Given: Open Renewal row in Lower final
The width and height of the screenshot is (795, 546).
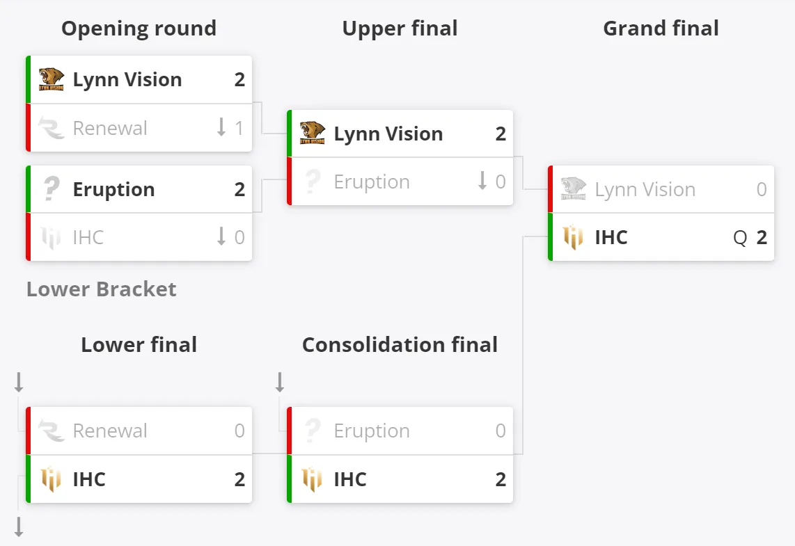Looking at the screenshot, I should tap(139, 431).
